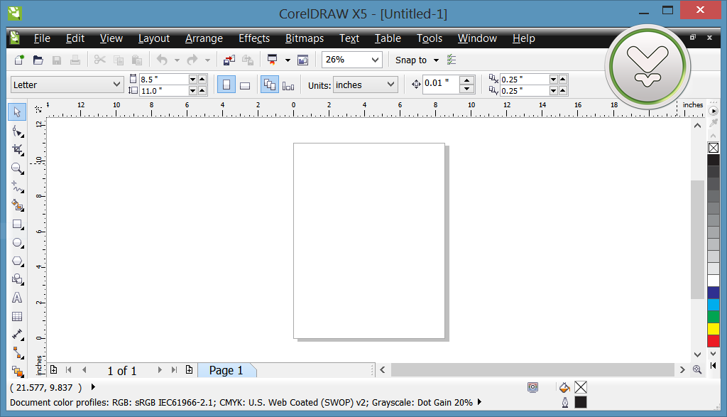The height and width of the screenshot is (417, 727).
Task: Go to the first page button
Action: 69,369
